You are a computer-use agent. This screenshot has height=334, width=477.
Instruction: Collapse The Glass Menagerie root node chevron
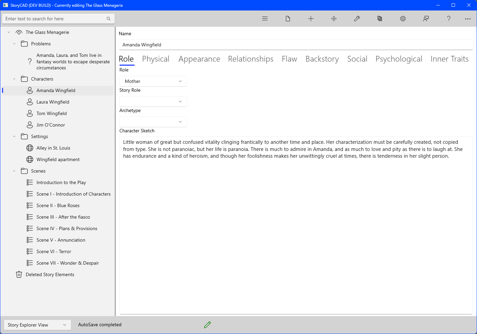(x=9, y=32)
